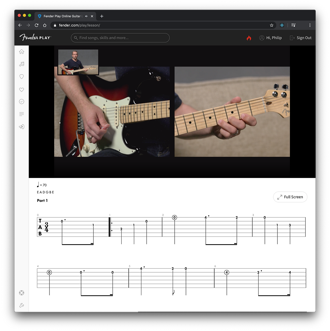View announcements with the megaphone icon
Screen dimensions: 330x331
[21, 127]
